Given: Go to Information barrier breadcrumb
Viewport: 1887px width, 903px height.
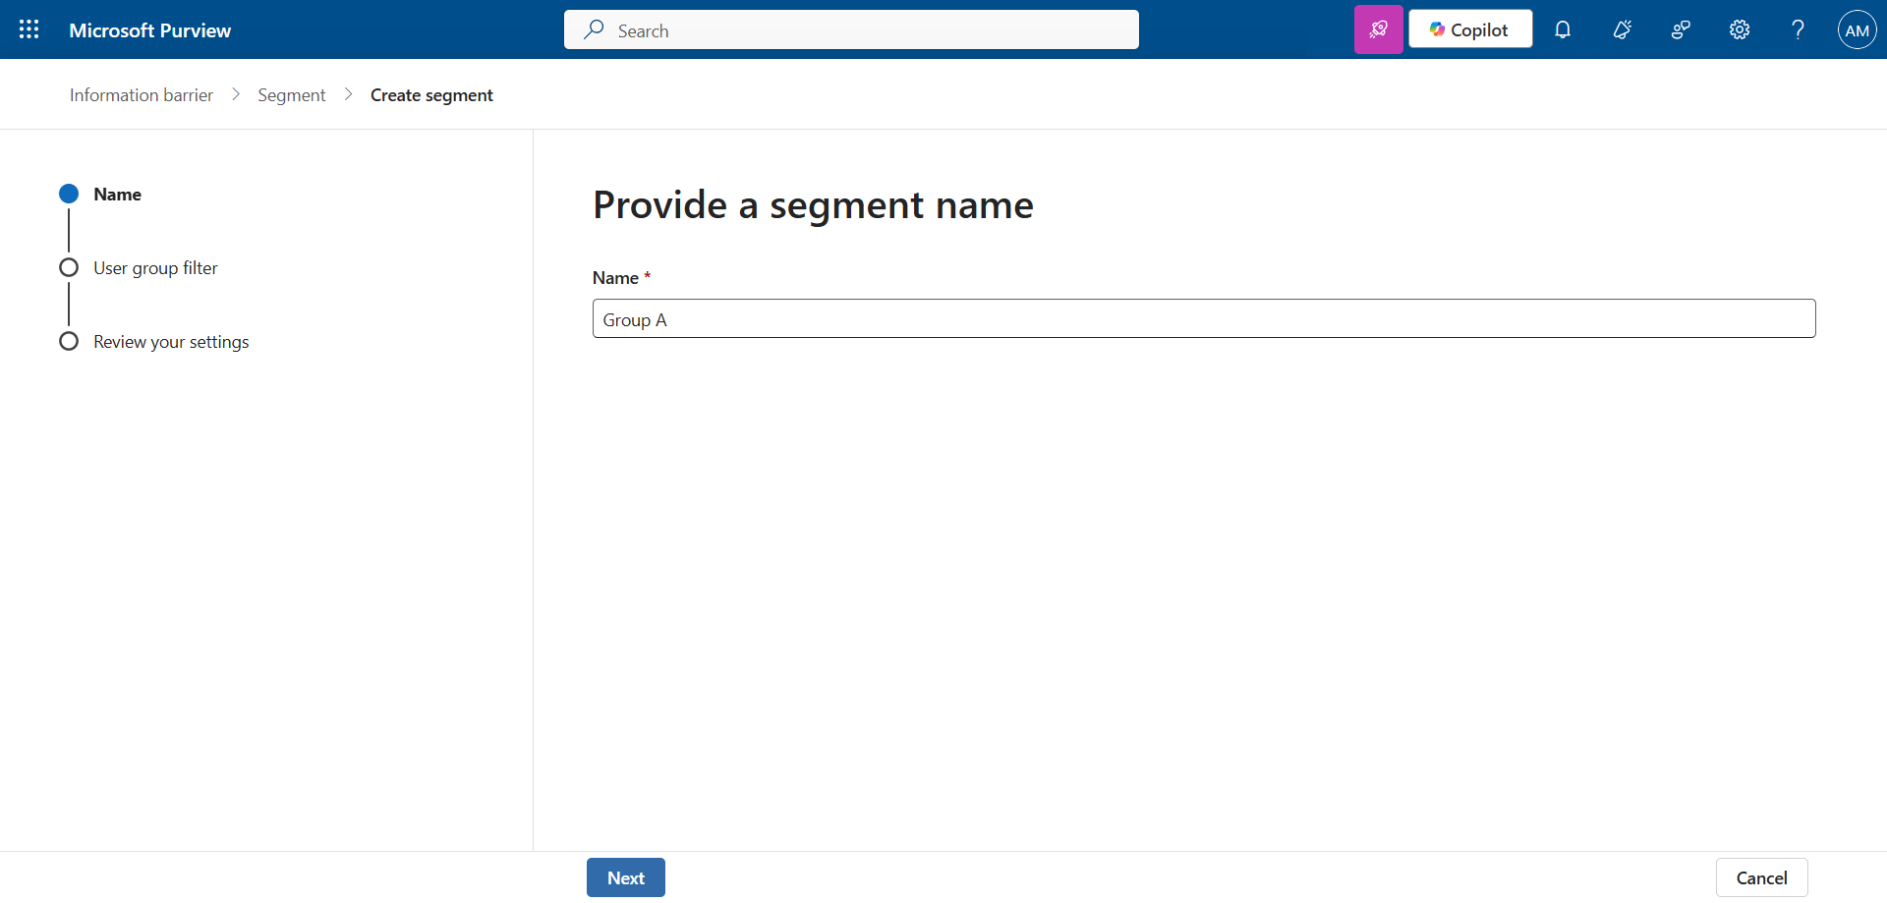Looking at the screenshot, I should point(141,95).
